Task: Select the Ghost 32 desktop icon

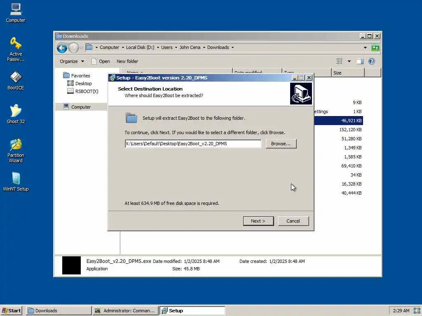Action: point(16,114)
